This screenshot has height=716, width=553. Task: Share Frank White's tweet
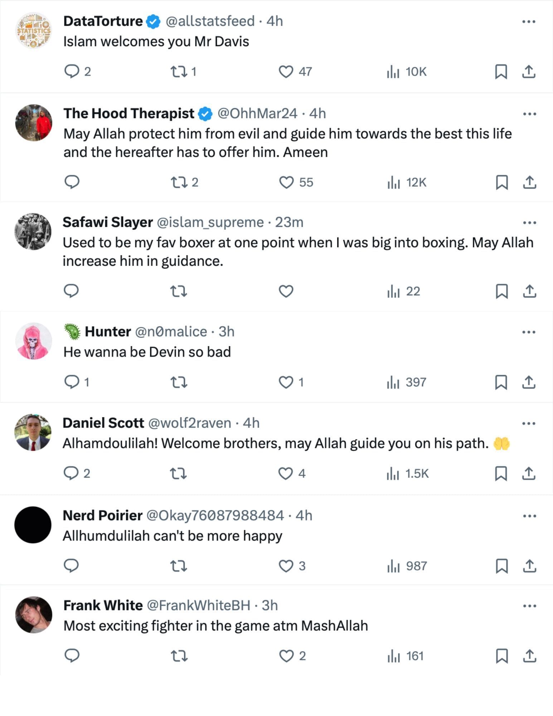coord(529,656)
